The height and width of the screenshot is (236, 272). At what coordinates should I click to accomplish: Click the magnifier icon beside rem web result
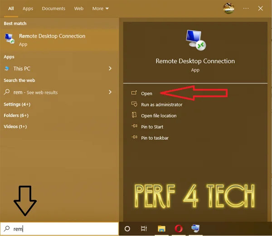pyautogui.click(x=7, y=92)
